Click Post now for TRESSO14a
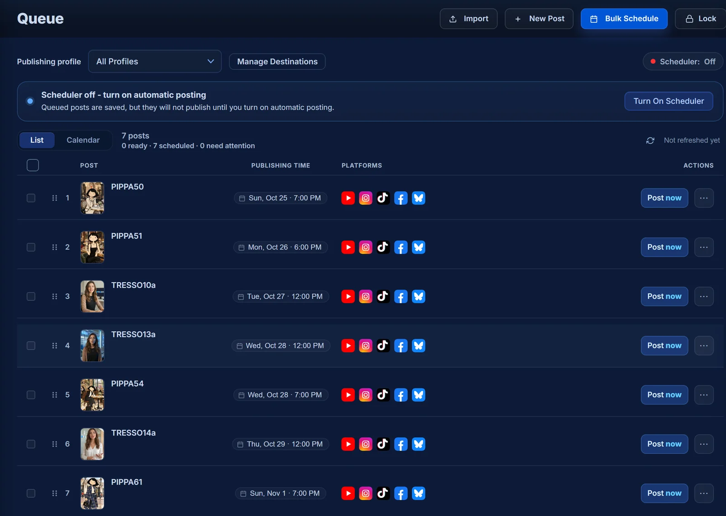 (664, 444)
